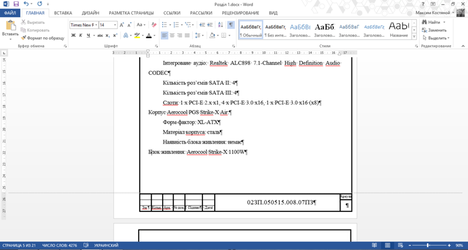Apply the Обычный style
The height and width of the screenshot is (250, 468).
pos(251,30)
